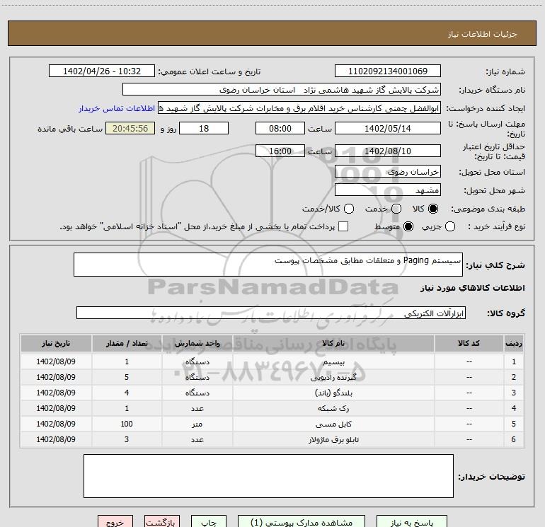Select the گیرنده رادیویی item name cell
Viewport: 545px width, 527px height.
333,377
